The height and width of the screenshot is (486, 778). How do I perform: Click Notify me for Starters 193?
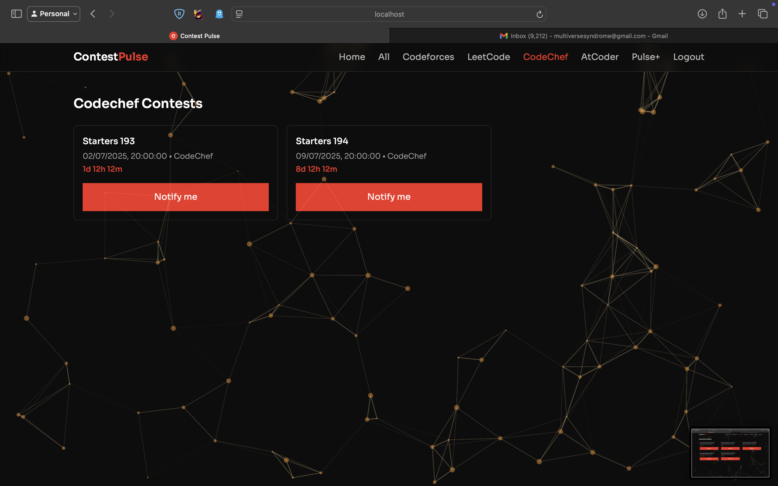click(176, 197)
